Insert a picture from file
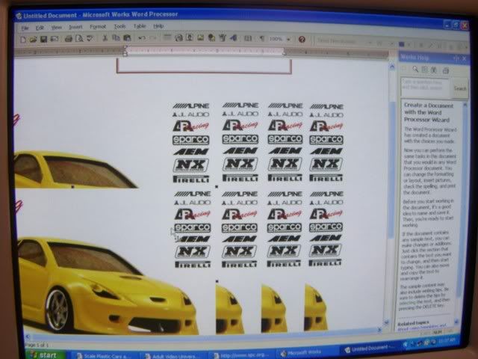478x359 pixels. (x=201, y=37)
